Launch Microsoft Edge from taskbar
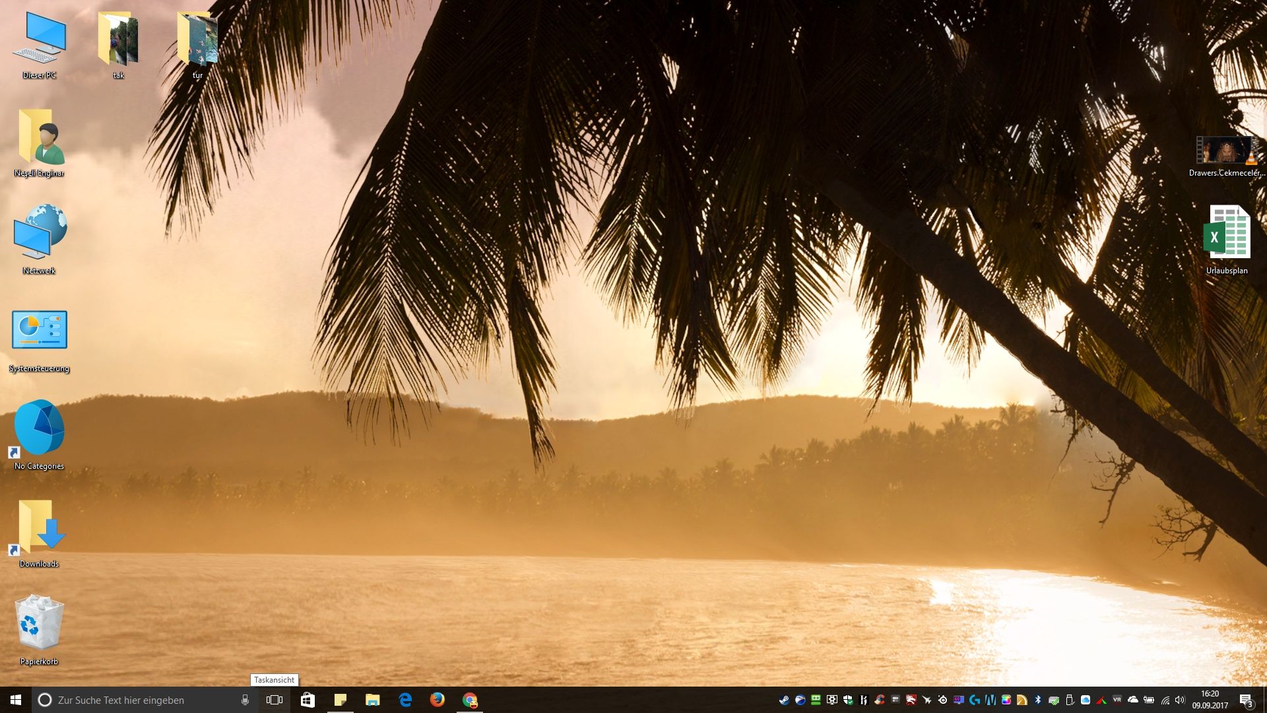 405,700
